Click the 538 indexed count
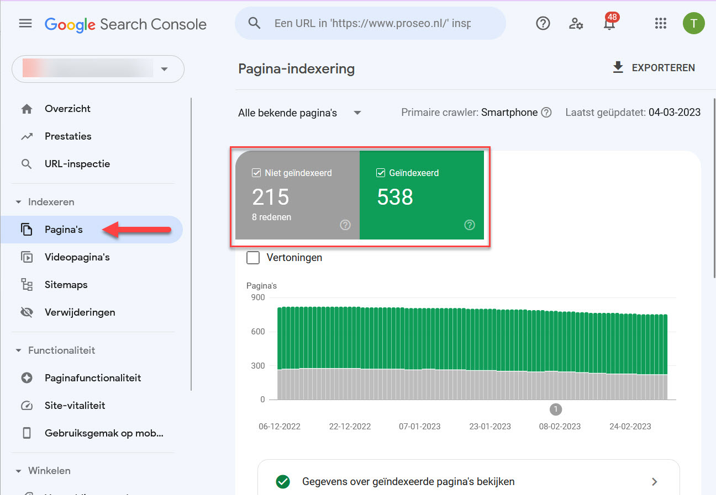Screen dimensions: 716x495 (x=395, y=197)
